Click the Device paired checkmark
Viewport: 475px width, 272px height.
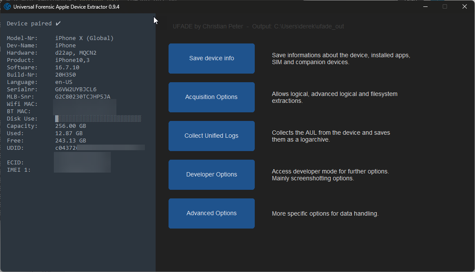(x=58, y=23)
